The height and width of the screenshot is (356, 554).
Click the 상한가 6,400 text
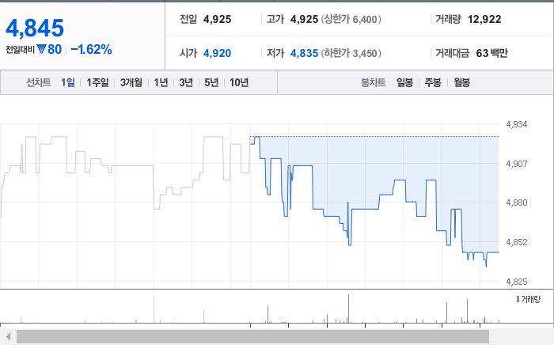(x=351, y=19)
